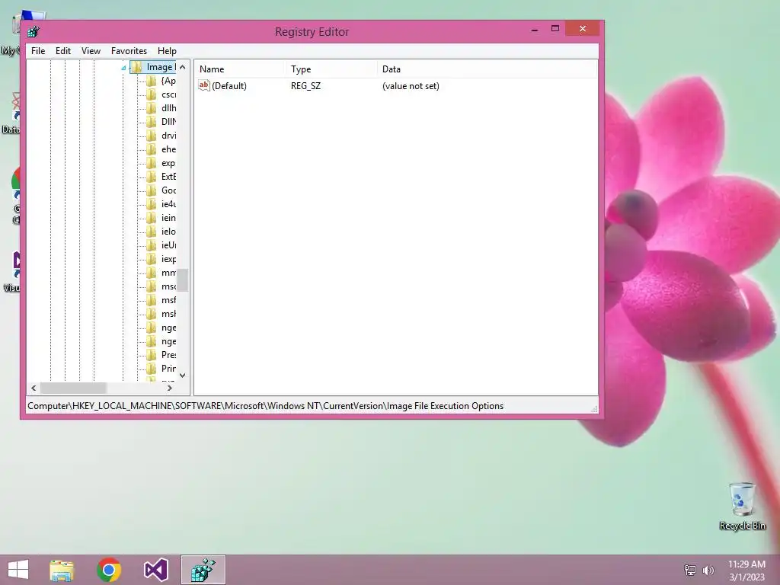The height and width of the screenshot is (585, 780).
Task: Click the folder icon of the DllN key
Action: [152, 122]
